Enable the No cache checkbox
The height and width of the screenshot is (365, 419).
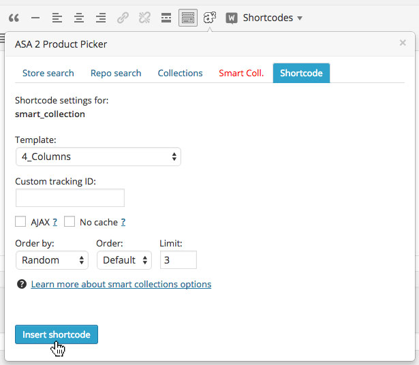(69, 221)
